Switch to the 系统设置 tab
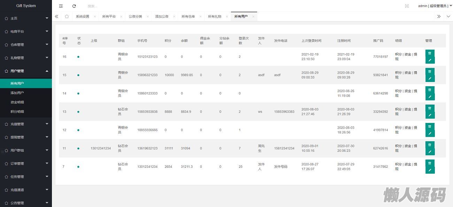453x207 pixels. [83, 16]
